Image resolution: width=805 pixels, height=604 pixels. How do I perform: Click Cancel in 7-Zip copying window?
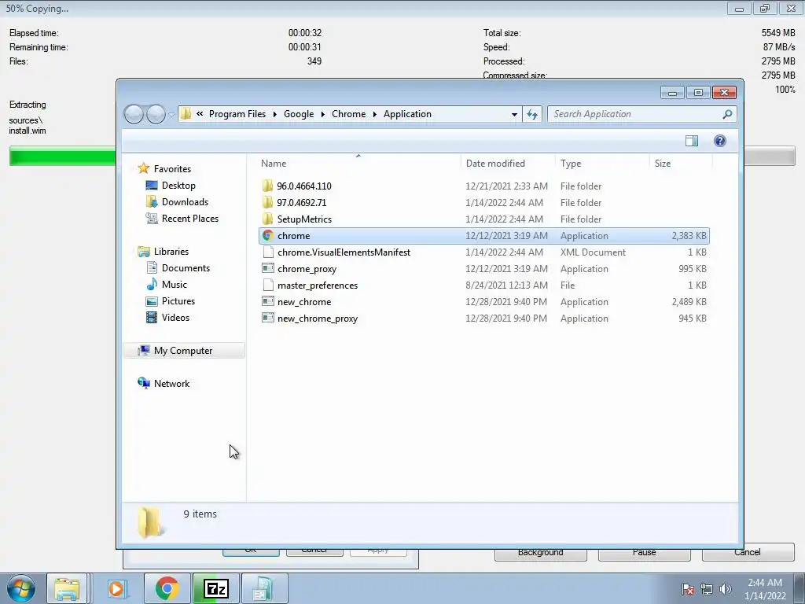[748, 552]
